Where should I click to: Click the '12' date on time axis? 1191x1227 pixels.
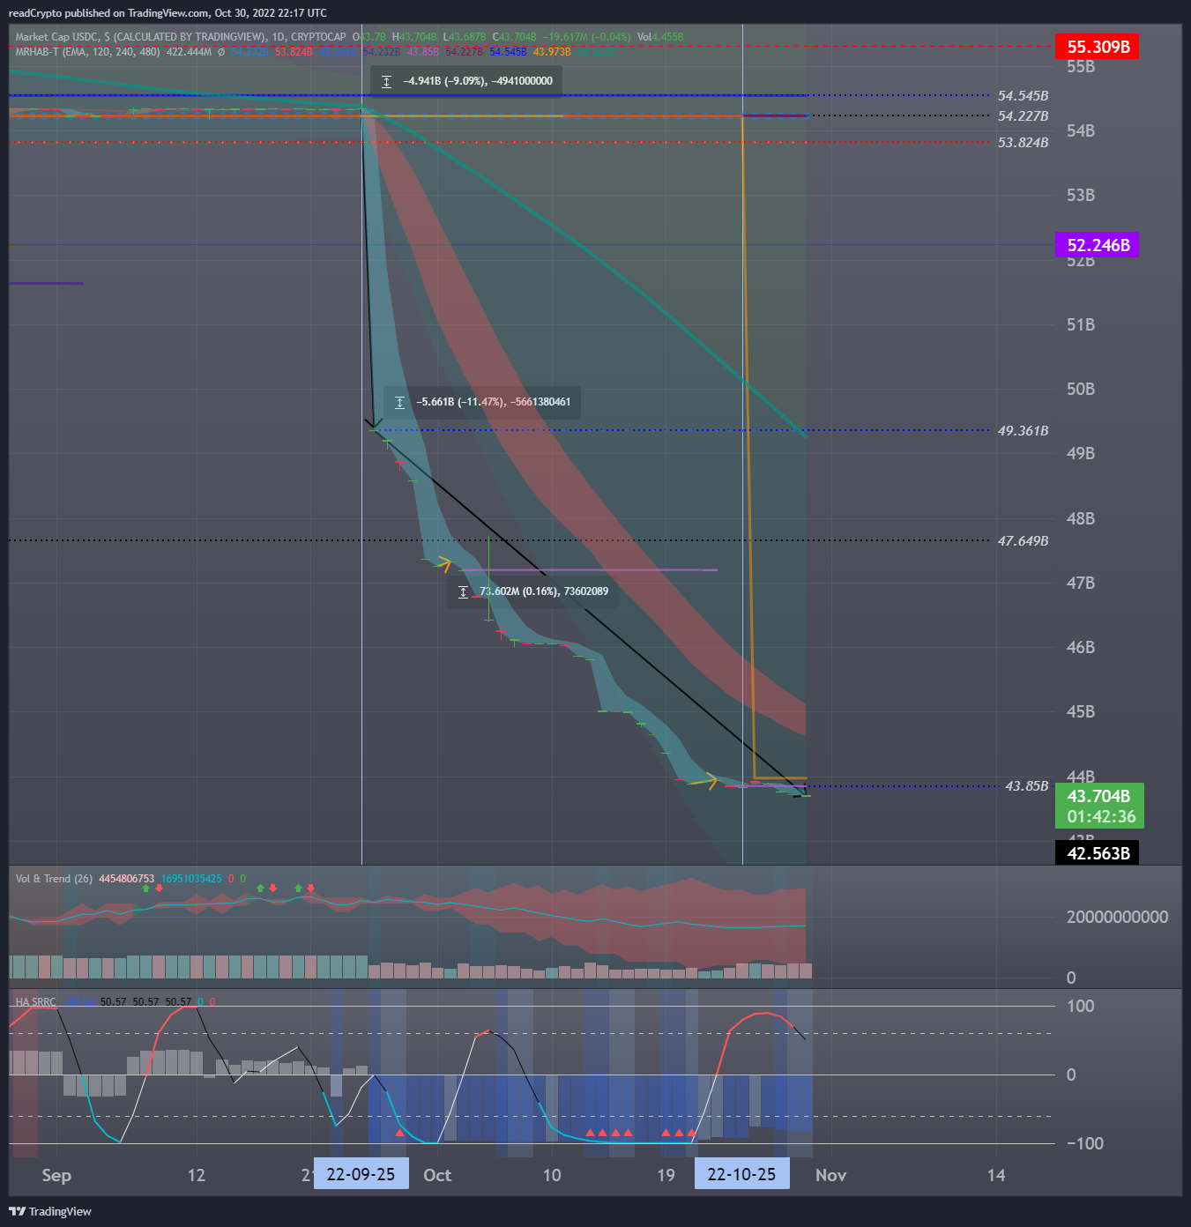[197, 1175]
